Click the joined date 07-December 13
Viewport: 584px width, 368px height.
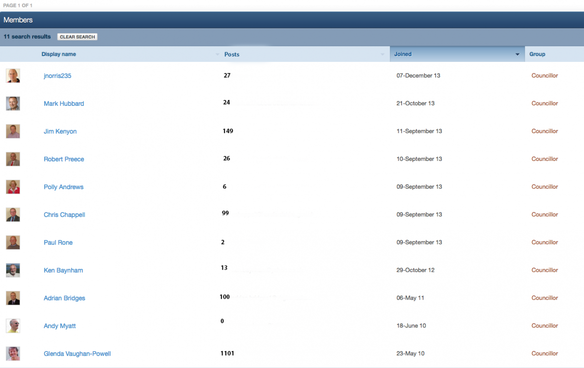tap(419, 76)
